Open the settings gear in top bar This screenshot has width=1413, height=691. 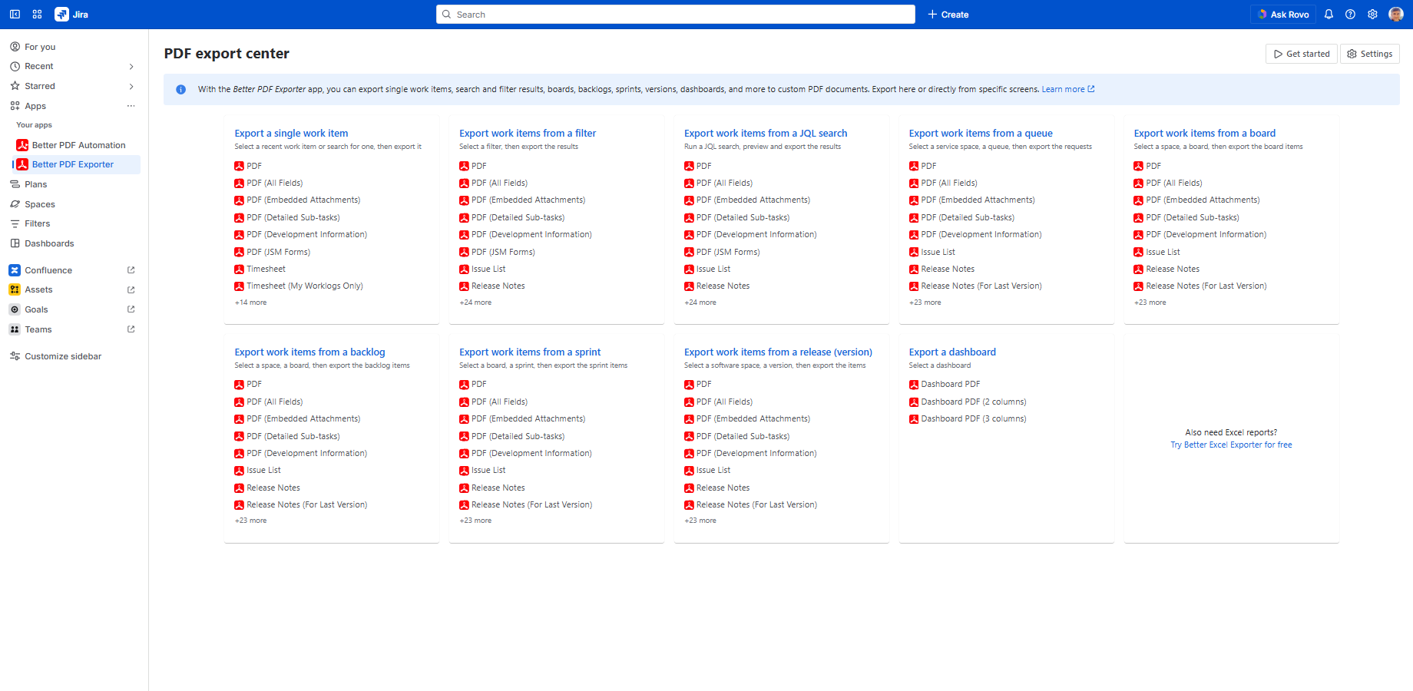click(1372, 15)
